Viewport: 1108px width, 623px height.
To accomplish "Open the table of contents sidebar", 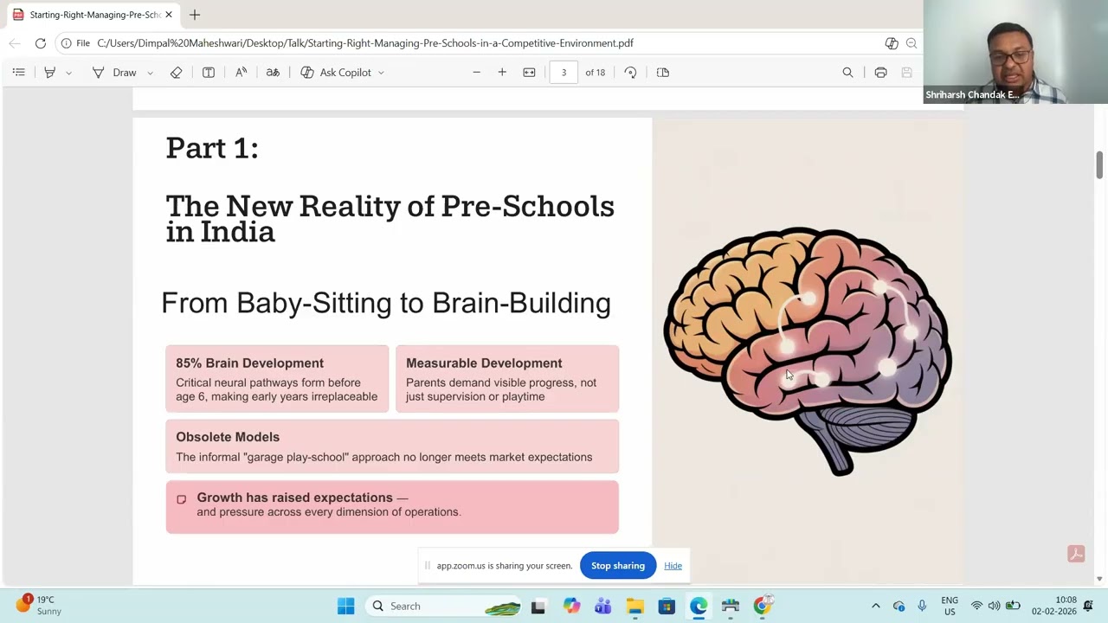I will pos(19,73).
